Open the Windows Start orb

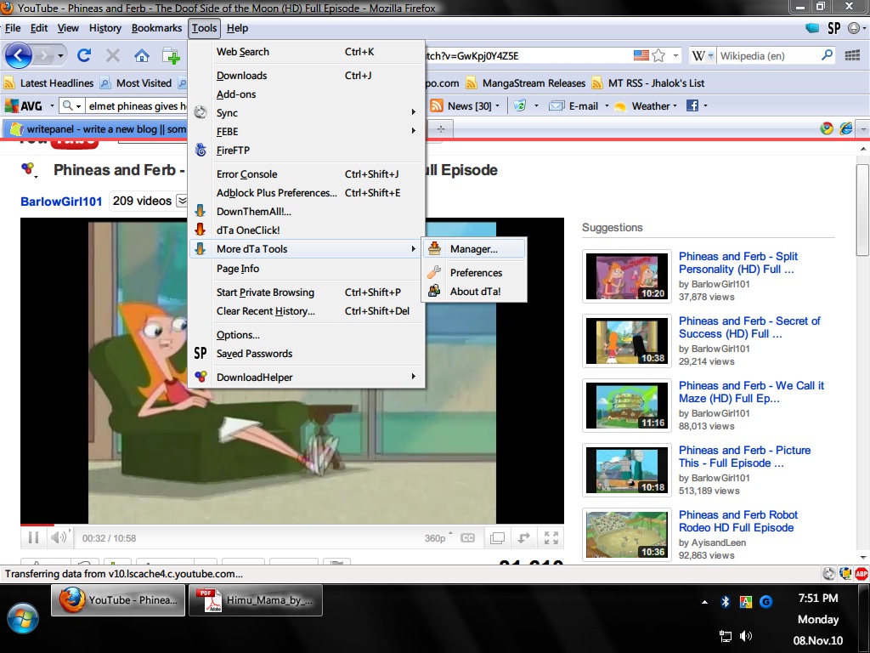(x=23, y=617)
